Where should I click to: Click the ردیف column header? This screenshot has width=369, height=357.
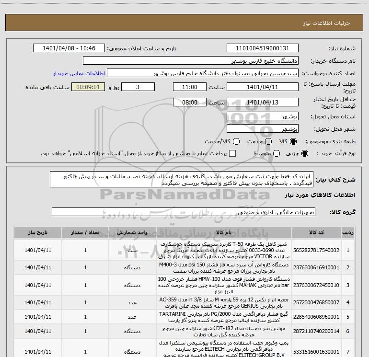coord(348,233)
